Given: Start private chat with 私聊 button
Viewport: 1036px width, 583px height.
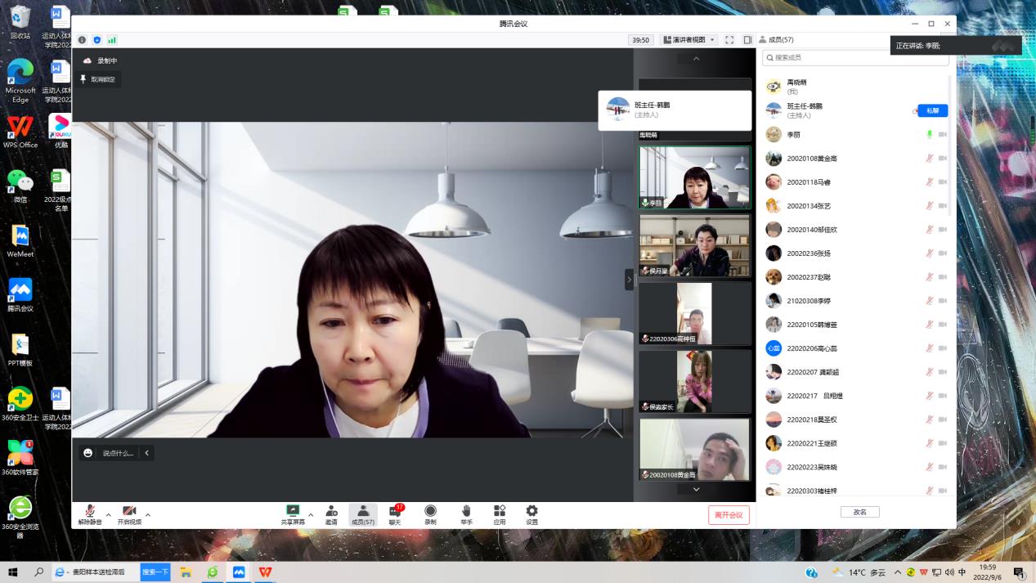Looking at the screenshot, I should click(x=933, y=110).
